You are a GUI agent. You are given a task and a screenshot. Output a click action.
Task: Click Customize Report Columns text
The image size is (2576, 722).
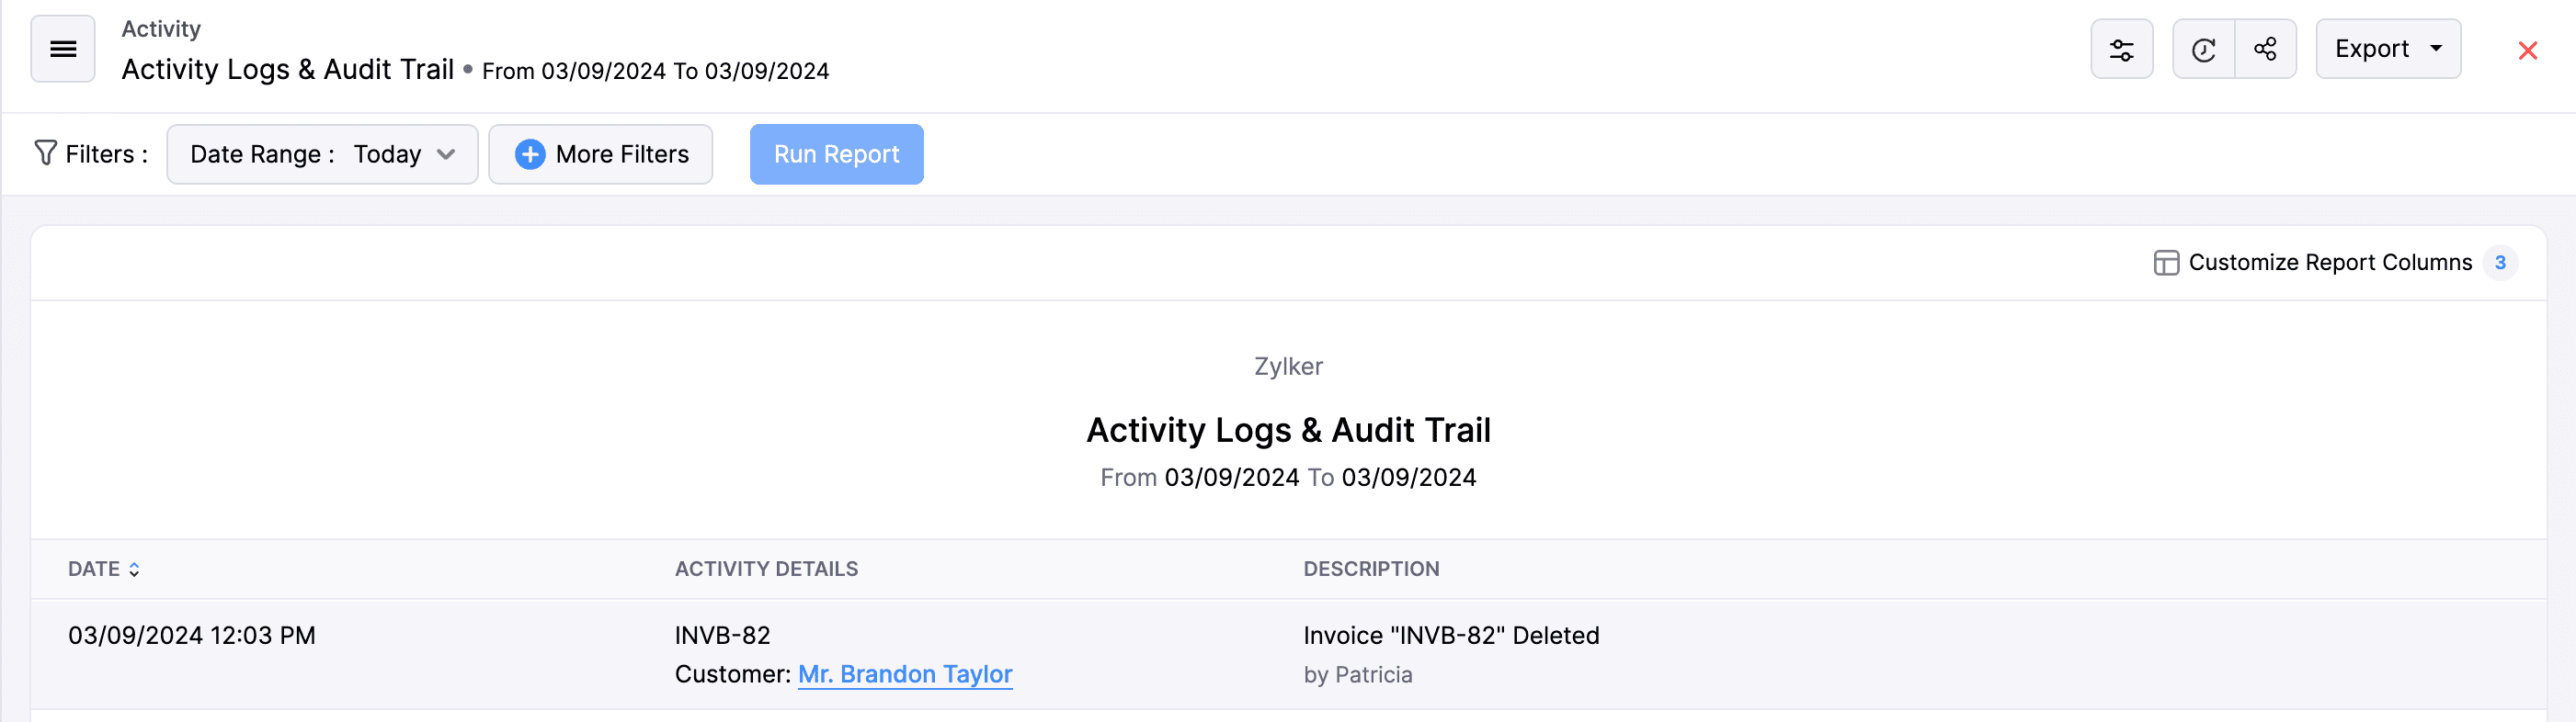tap(2330, 262)
